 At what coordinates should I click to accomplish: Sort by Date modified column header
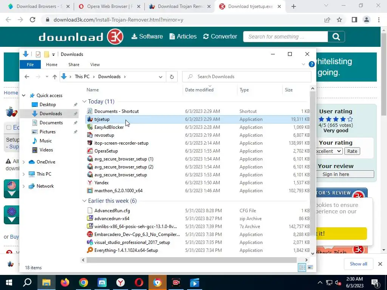(x=199, y=90)
